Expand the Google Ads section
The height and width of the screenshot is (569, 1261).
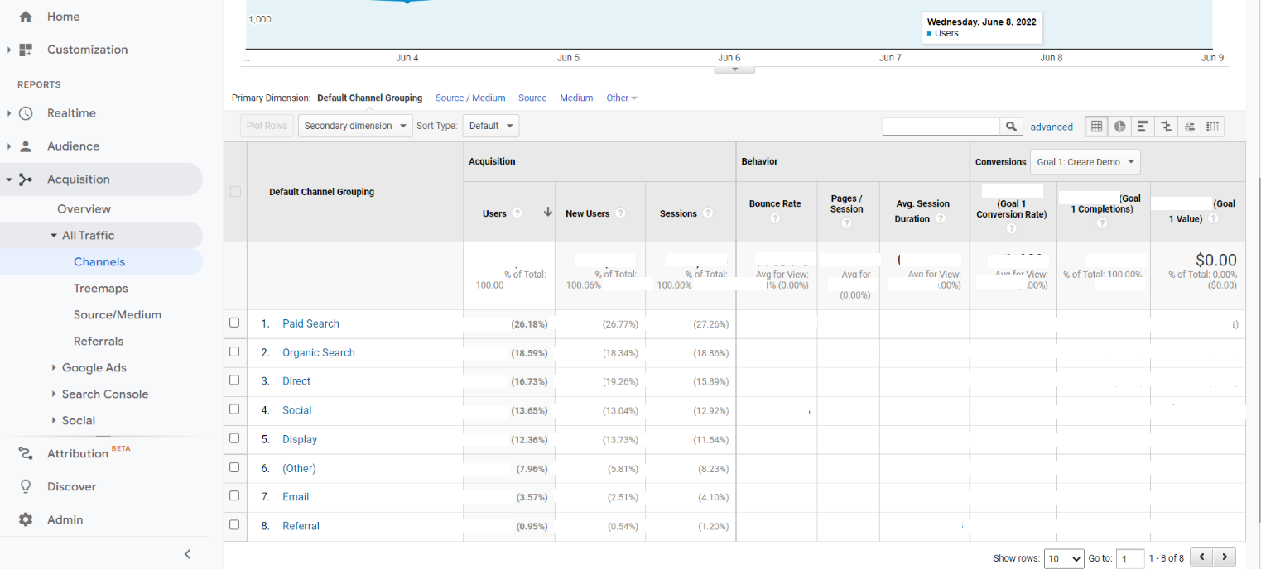(54, 368)
